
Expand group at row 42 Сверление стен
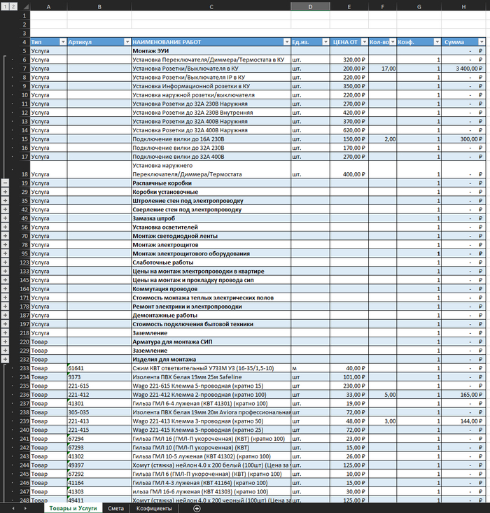pos(5,209)
